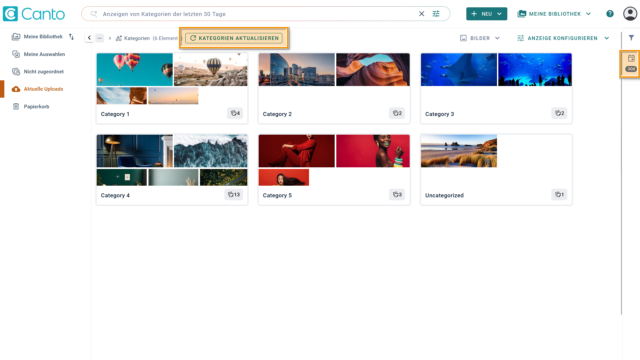Expand breadcrumb ellipsis button

tap(100, 38)
